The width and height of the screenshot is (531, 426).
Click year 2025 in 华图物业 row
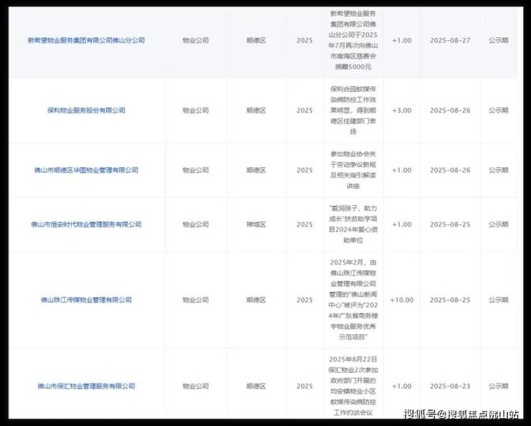point(304,170)
